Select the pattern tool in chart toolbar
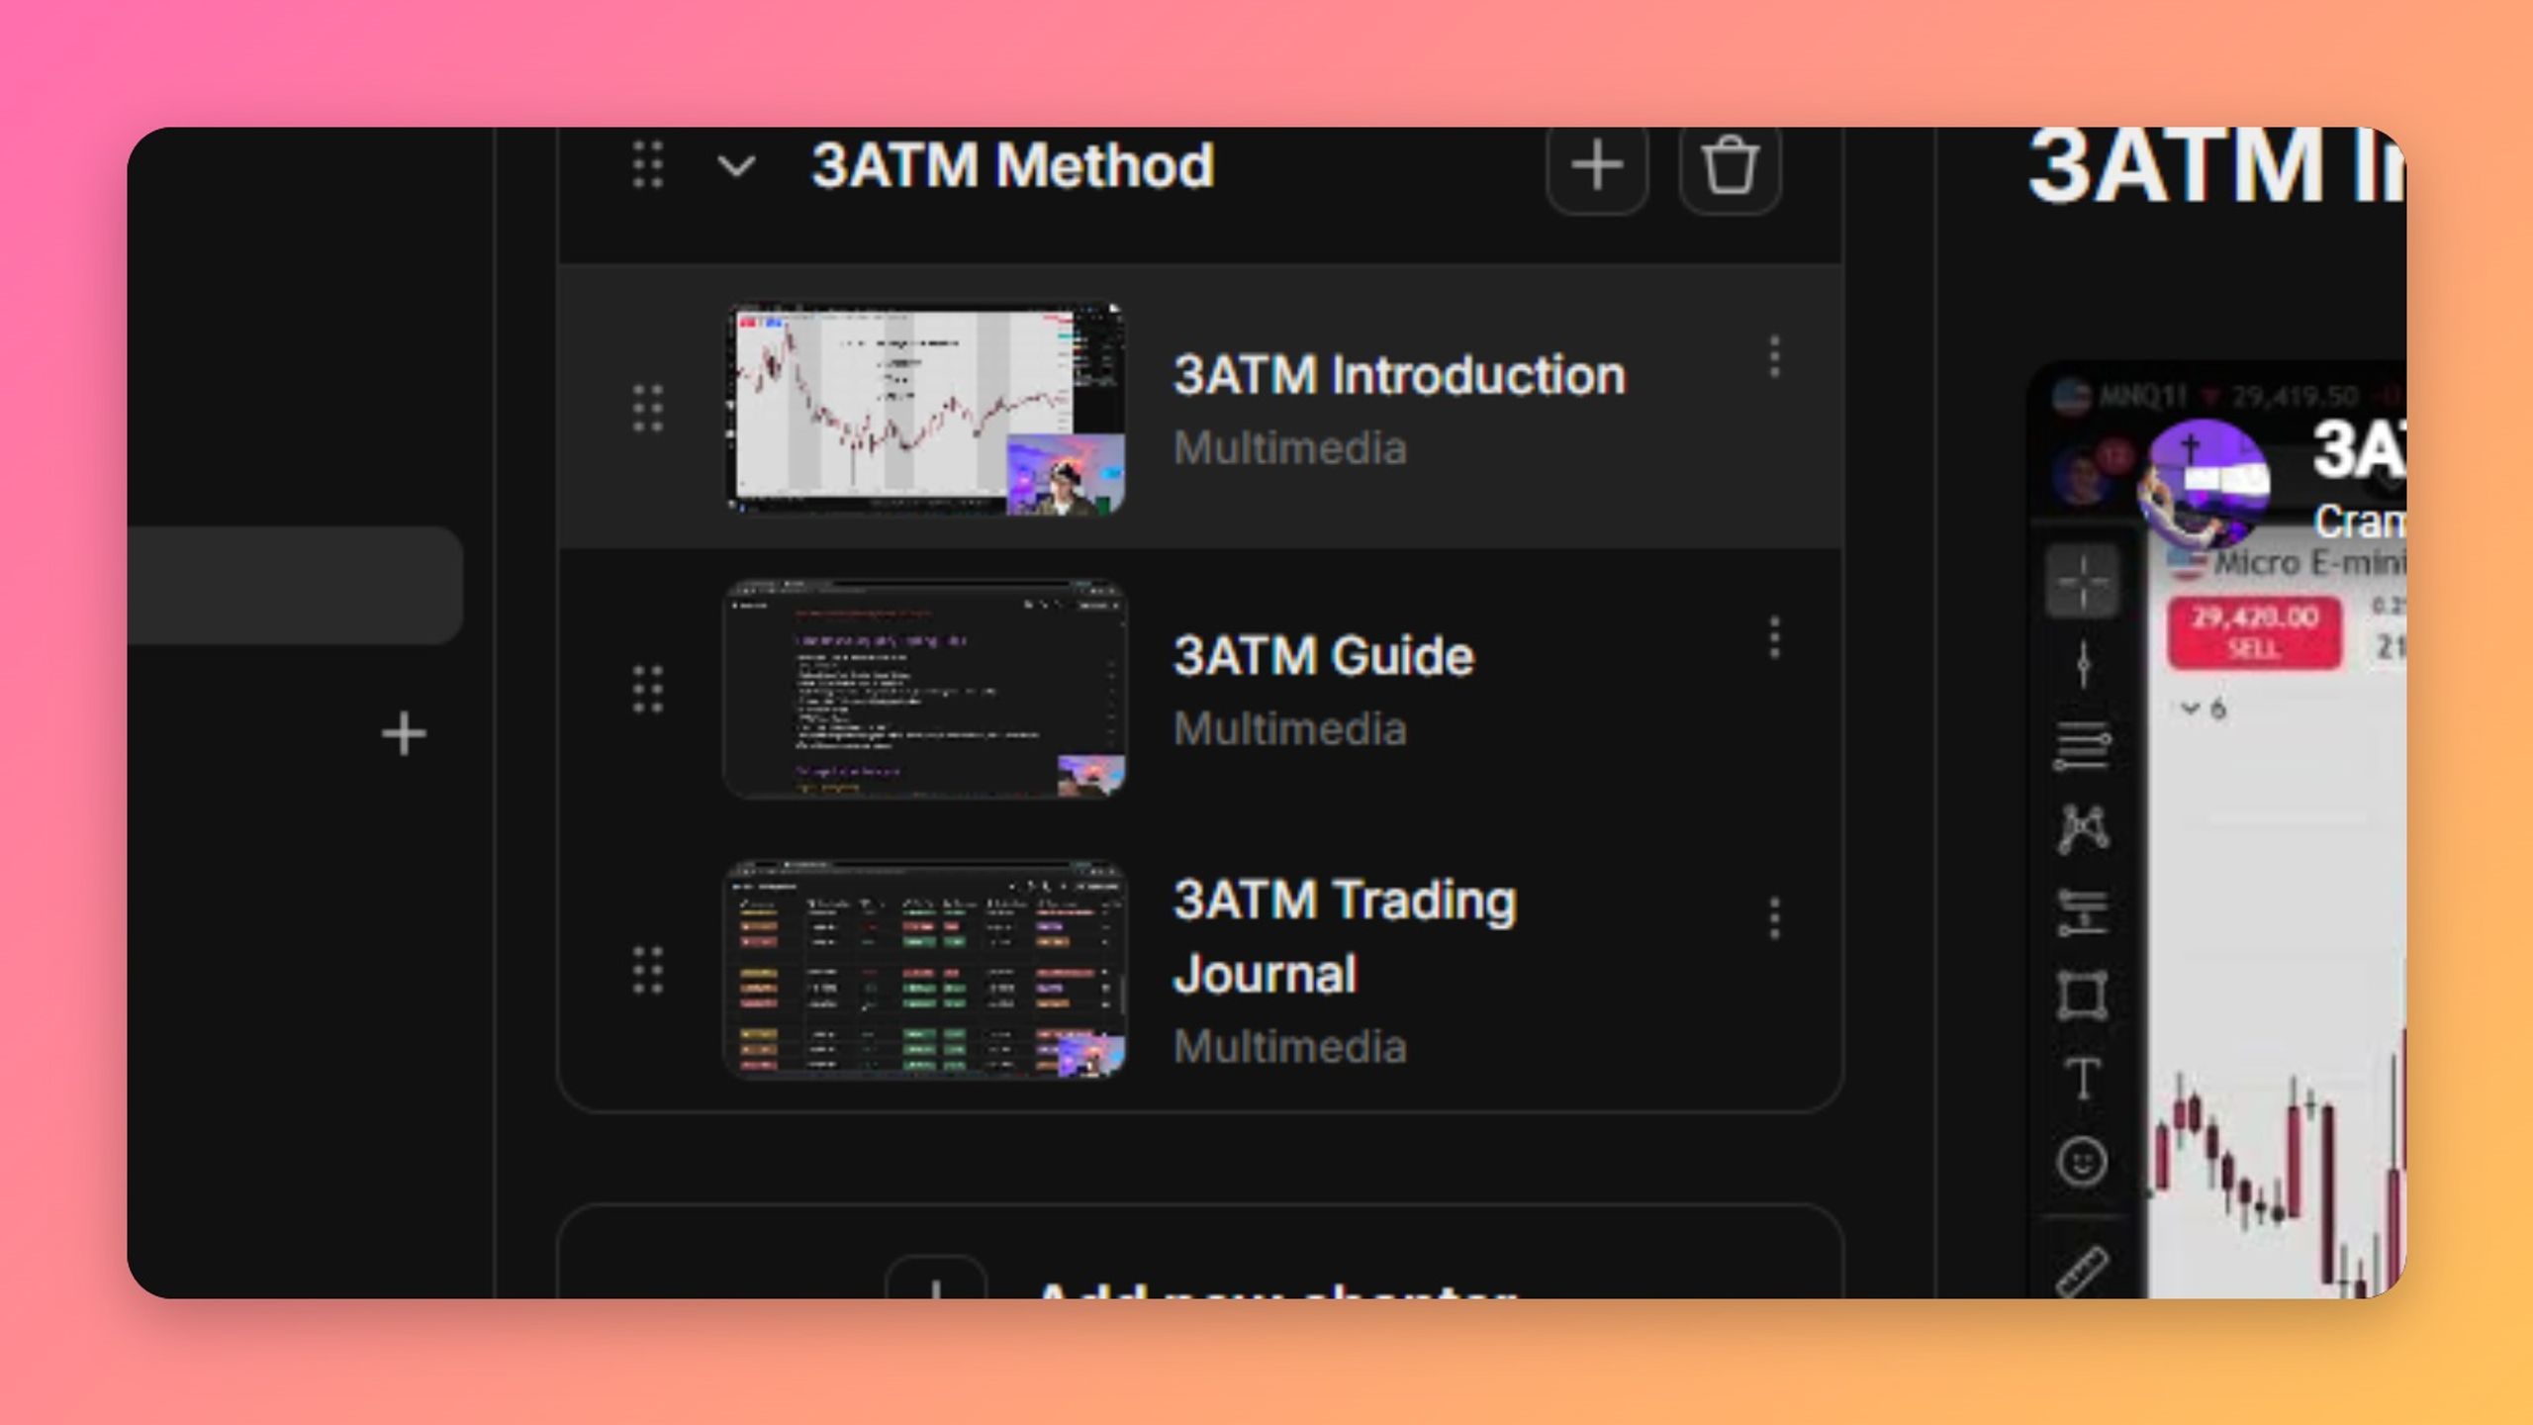2533x1425 pixels. 2083,828
